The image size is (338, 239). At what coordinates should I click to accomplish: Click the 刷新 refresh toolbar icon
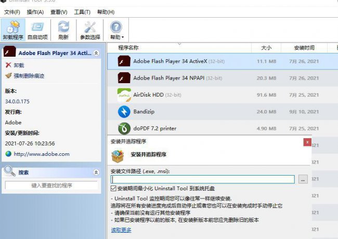tap(63, 30)
